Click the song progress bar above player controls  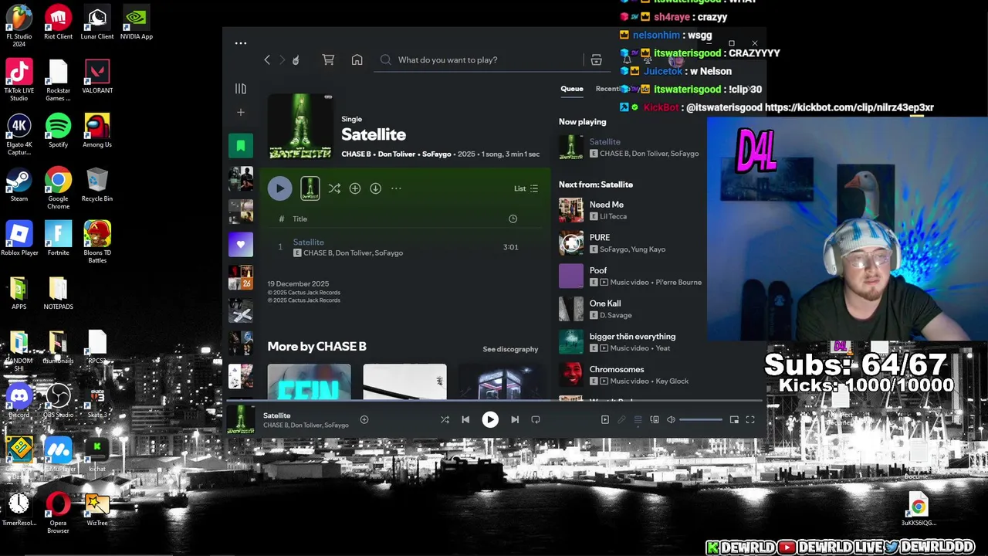494,400
